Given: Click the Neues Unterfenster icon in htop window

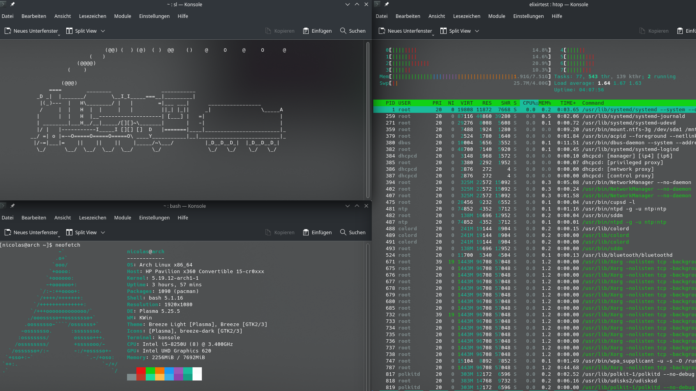Looking at the screenshot, I should [x=382, y=31].
